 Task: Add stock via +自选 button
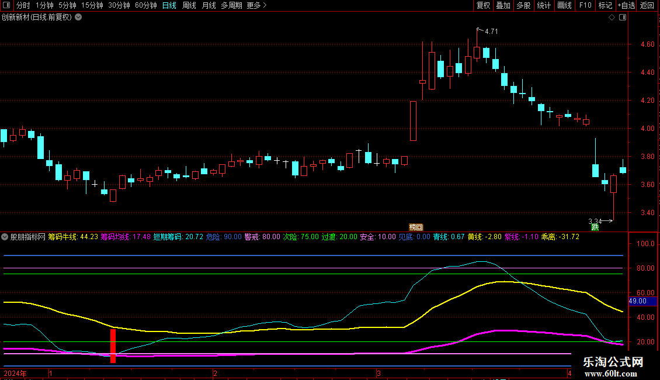[x=625, y=5]
